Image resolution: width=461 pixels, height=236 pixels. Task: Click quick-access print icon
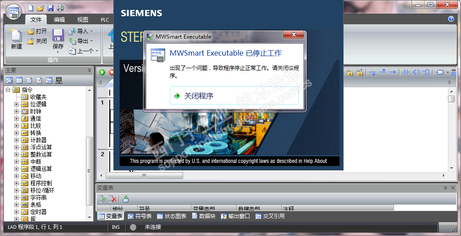[x=60, y=8]
